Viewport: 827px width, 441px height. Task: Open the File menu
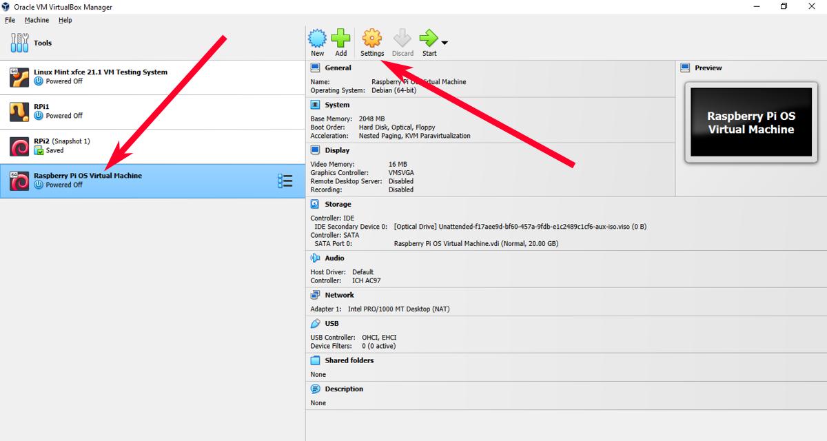(x=10, y=20)
